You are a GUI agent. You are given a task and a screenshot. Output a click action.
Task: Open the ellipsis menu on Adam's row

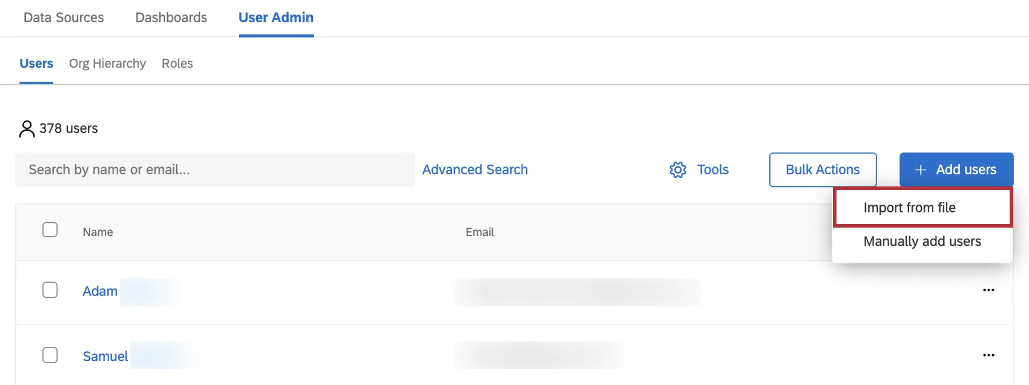[988, 290]
